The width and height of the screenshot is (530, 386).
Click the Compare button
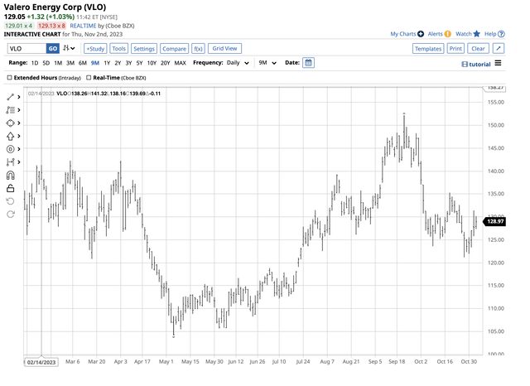pos(174,49)
